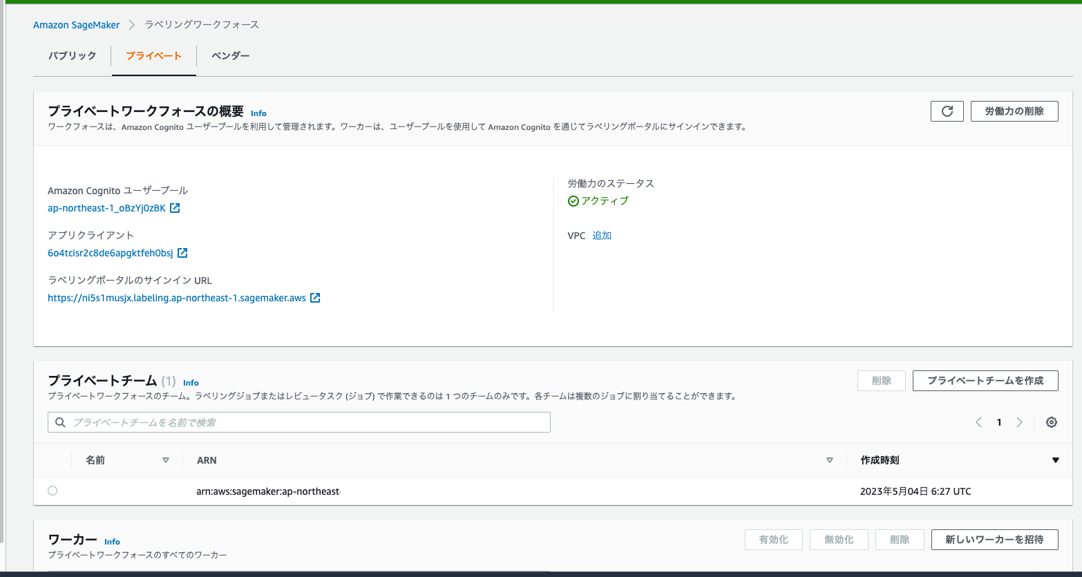The height and width of the screenshot is (577, 1082).
Task: Sort by ARN column arrow
Action: pyautogui.click(x=830, y=460)
